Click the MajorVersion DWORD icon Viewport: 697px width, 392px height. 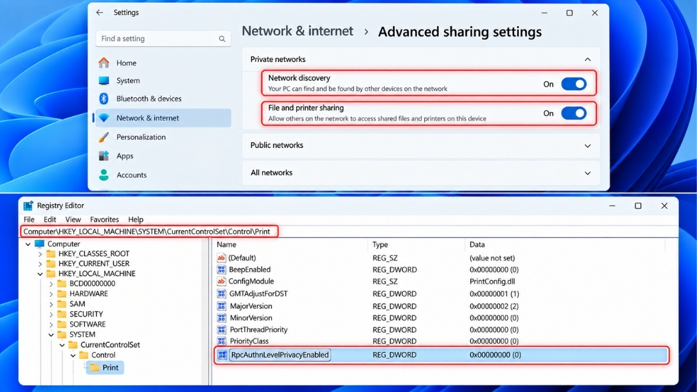tap(221, 306)
